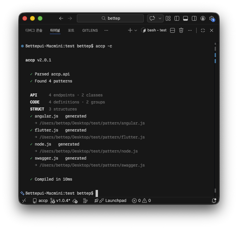Screen dimensions: 238x229
Task: Open the /Users/bettep/Desktop/test/pattern/swagger.js path
Action: (92, 165)
